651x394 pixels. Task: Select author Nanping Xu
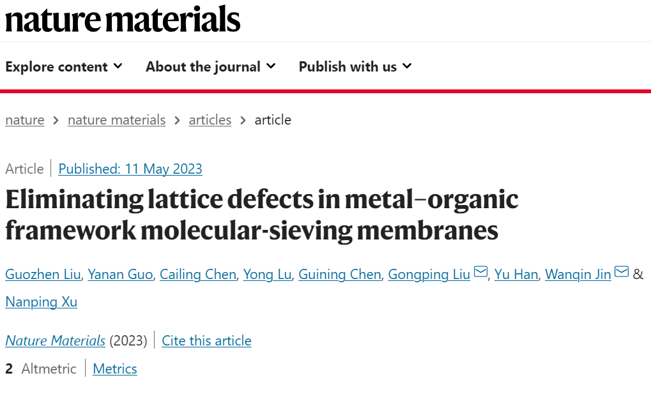coord(41,302)
